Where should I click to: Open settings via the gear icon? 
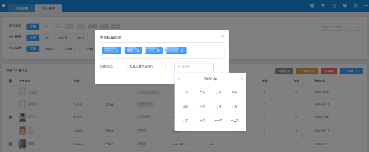point(345,6)
